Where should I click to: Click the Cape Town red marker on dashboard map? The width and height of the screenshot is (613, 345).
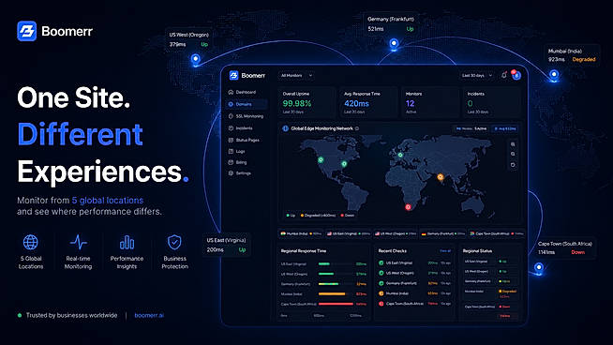[408, 207]
